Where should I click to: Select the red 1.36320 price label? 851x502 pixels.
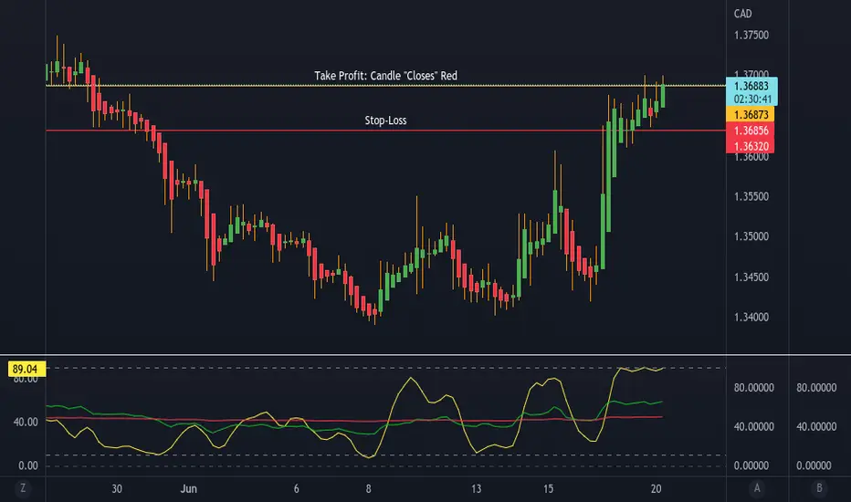[750, 146]
